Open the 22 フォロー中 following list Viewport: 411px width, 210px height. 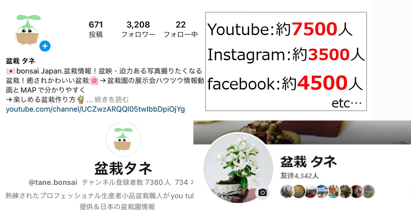[181, 30]
